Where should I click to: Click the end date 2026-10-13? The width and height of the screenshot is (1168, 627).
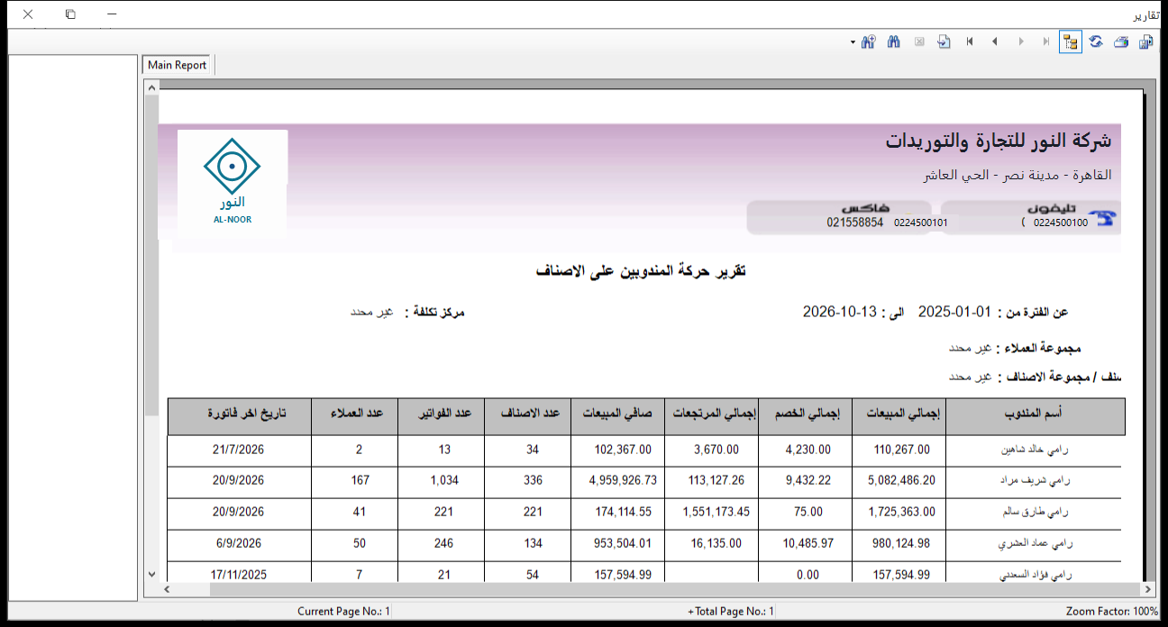tap(840, 312)
